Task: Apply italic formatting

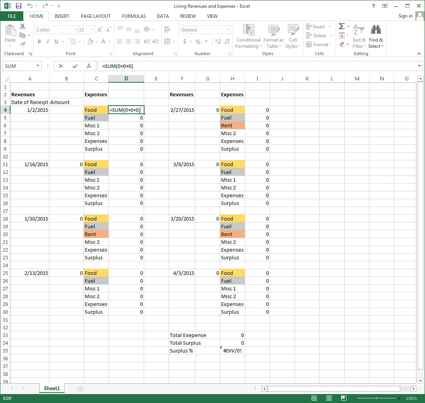Action: click(x=47, y=41)
